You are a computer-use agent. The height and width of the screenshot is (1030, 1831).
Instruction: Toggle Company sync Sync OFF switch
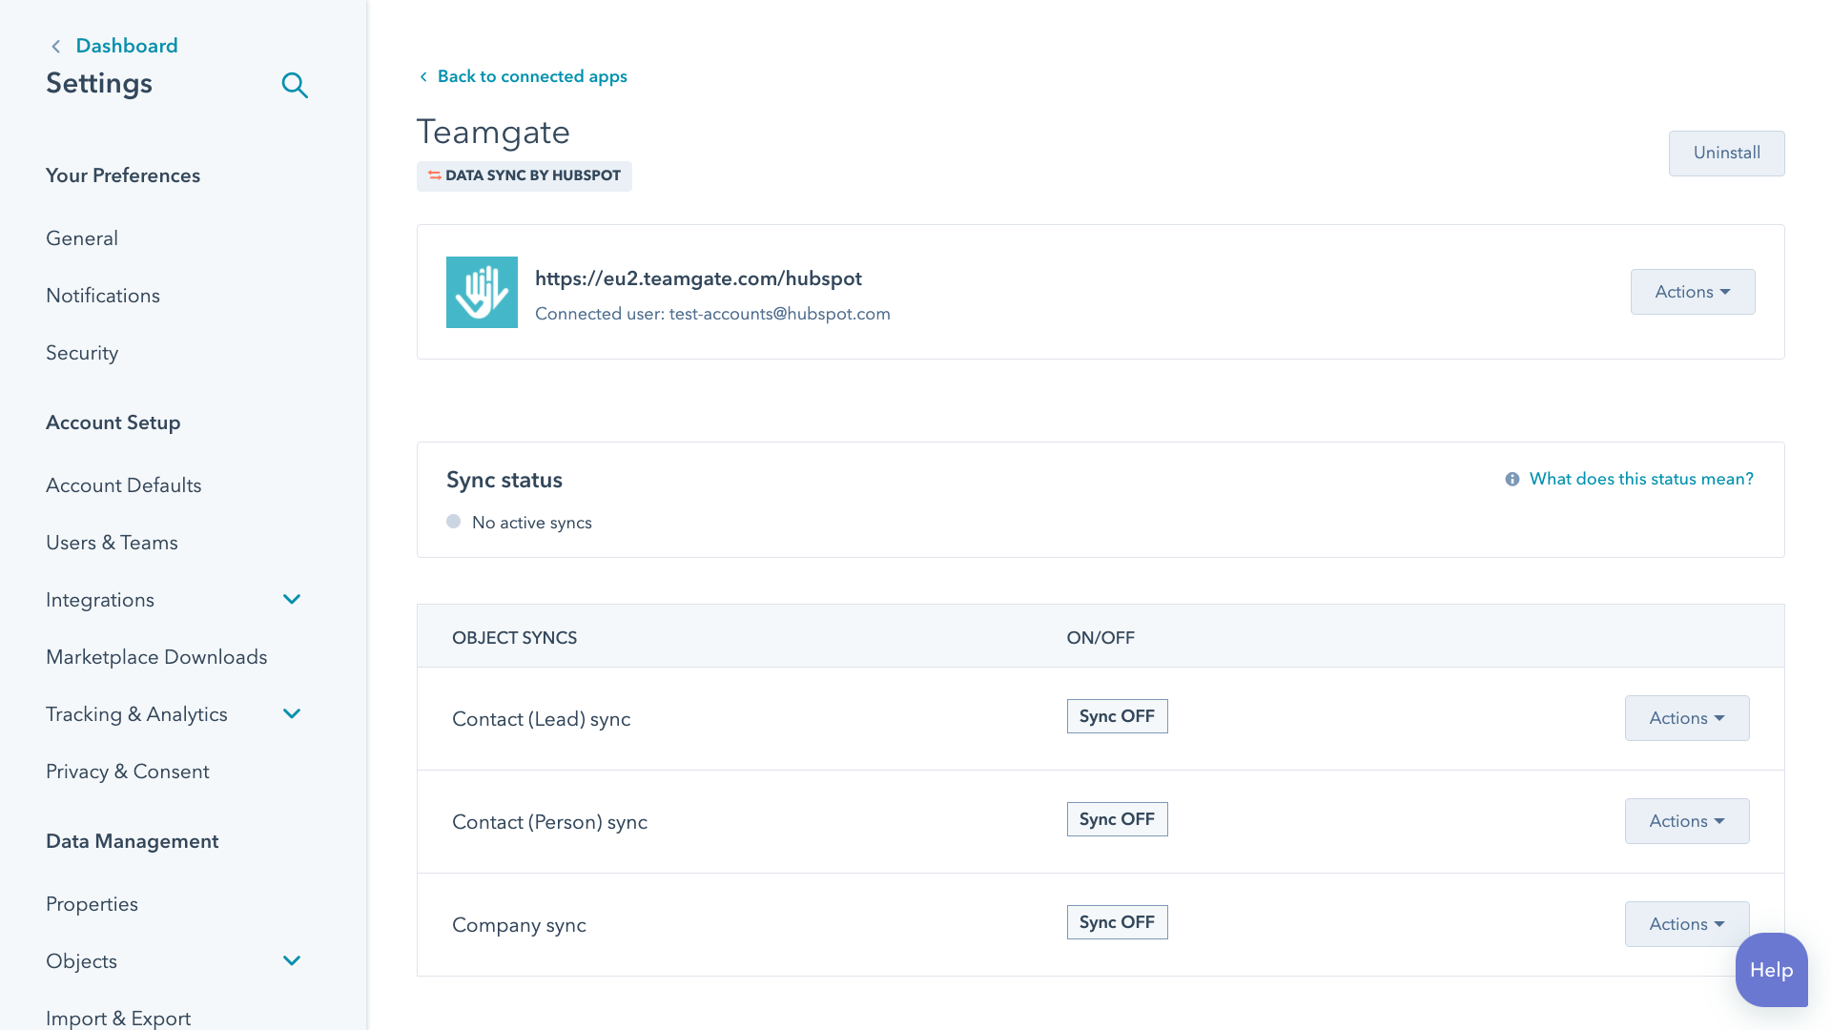coord(1117,922)
